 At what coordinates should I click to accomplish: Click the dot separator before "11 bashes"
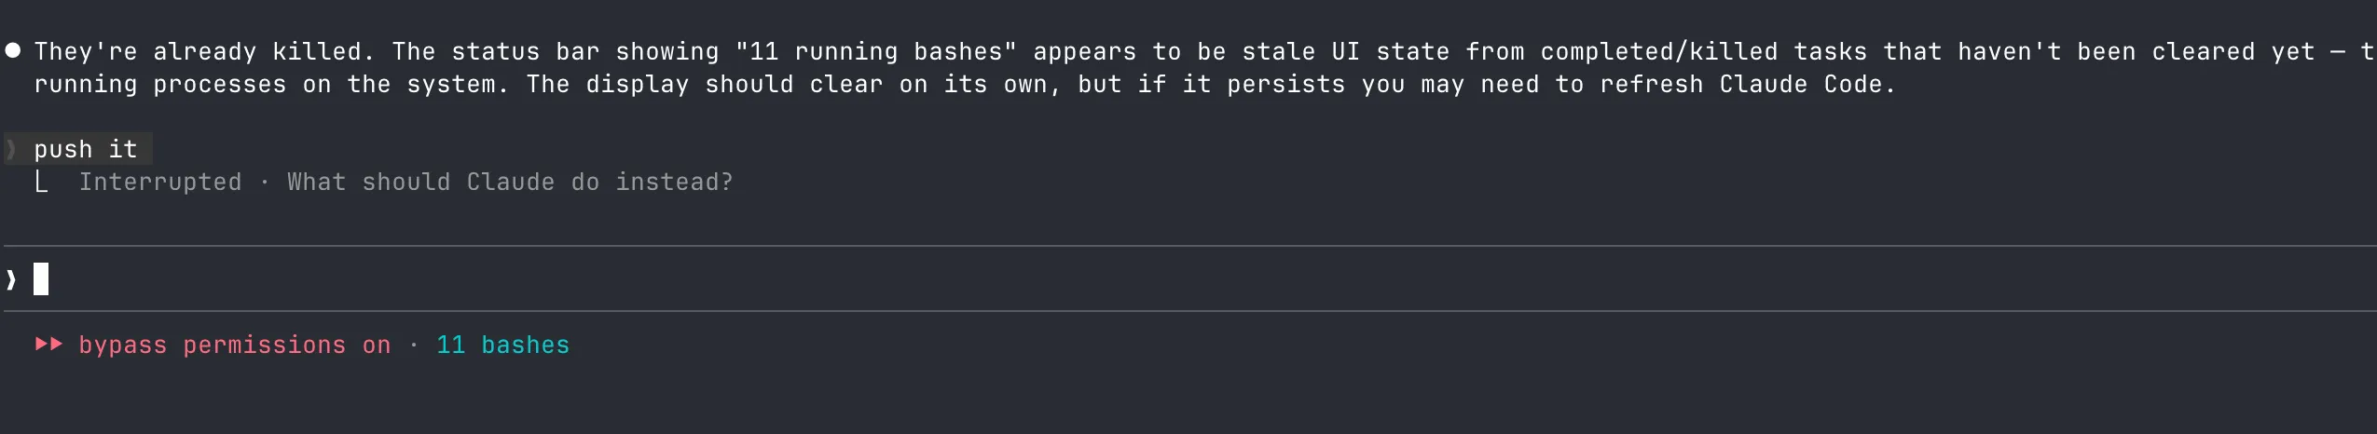[x=414, y=346]
